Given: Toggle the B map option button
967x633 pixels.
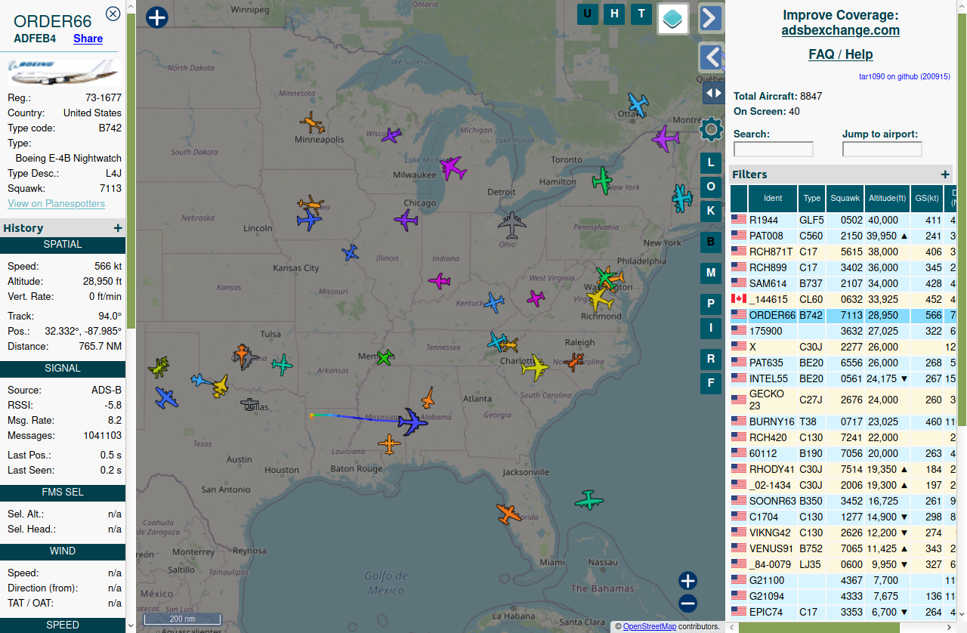Looking at the screenshot, I should (711, 242).
